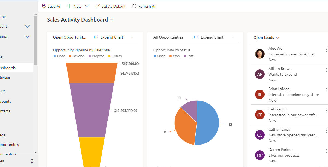Expand the Open Leads view dropdown
Image resolution: width=328 pixels, height=167 pixels.
tap(277, 38)
